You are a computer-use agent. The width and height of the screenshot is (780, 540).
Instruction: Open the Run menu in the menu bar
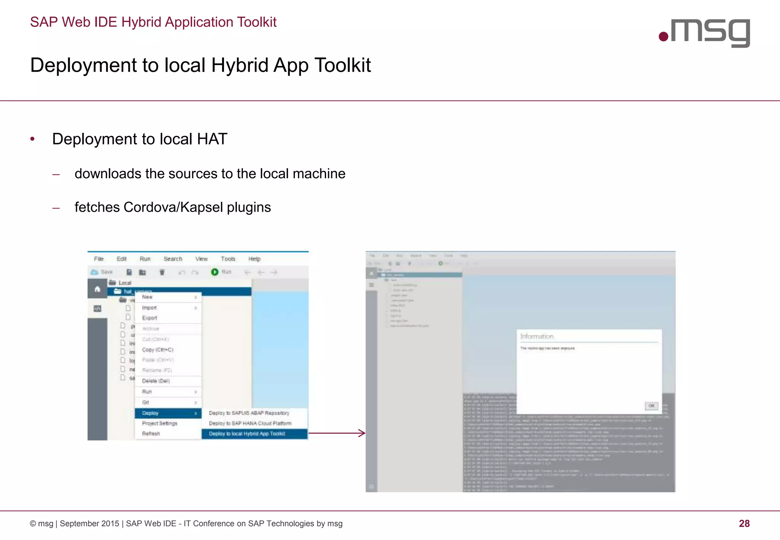pos(145,259)
